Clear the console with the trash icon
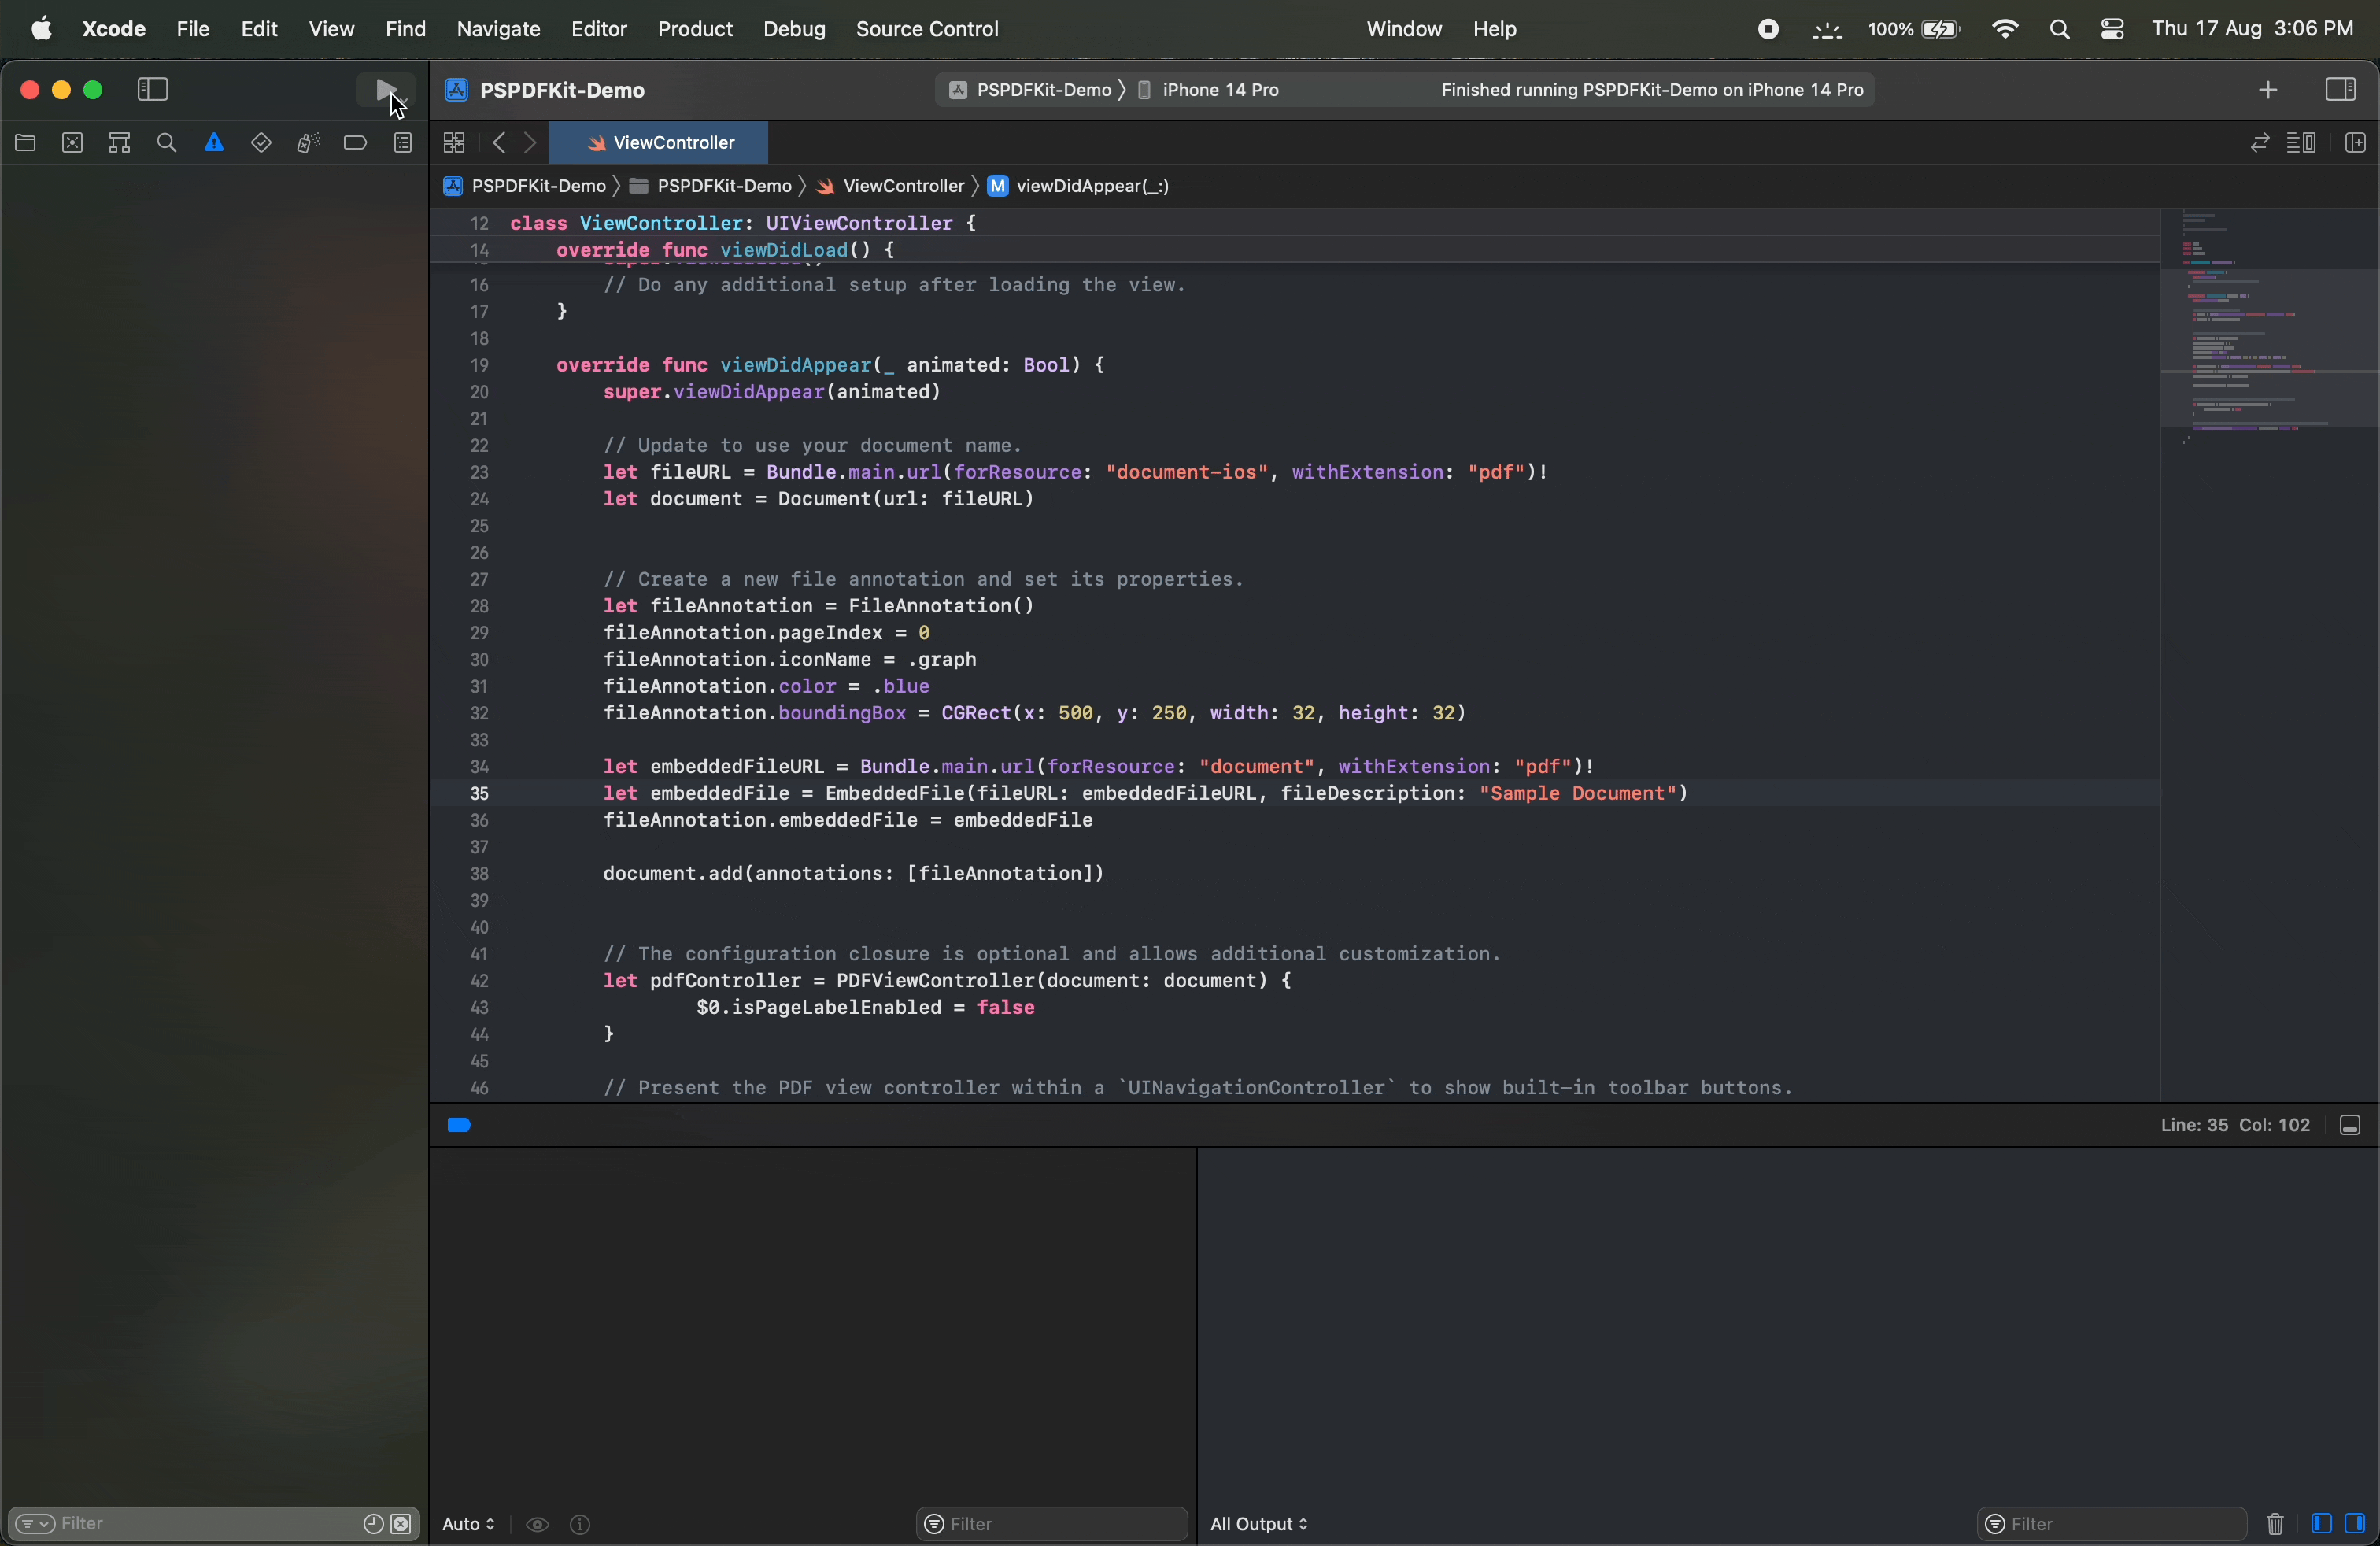Screen dimensions: 2380x1546 click(x=2277, y=1525)
